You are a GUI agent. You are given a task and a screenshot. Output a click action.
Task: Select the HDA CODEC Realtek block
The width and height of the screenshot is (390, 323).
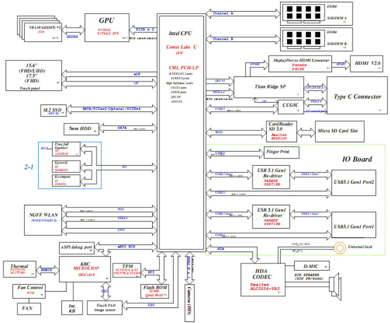(x=263, y=280)
